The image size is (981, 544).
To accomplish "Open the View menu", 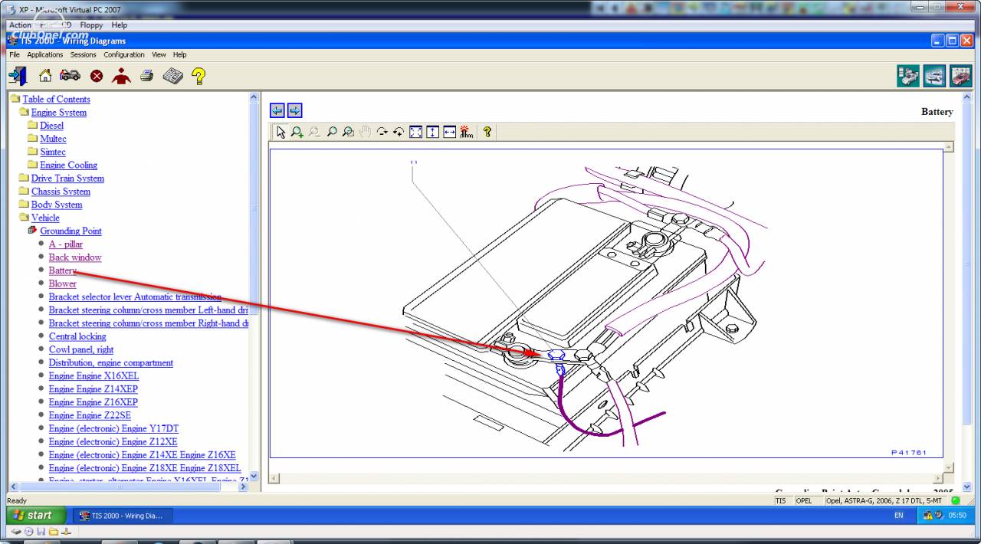I will 159,54.
